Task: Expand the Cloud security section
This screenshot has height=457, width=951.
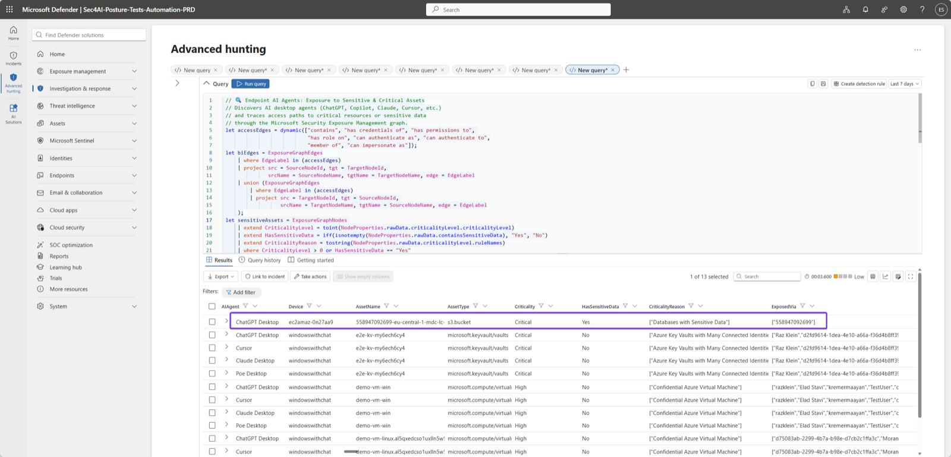Action: coord(87,228)
